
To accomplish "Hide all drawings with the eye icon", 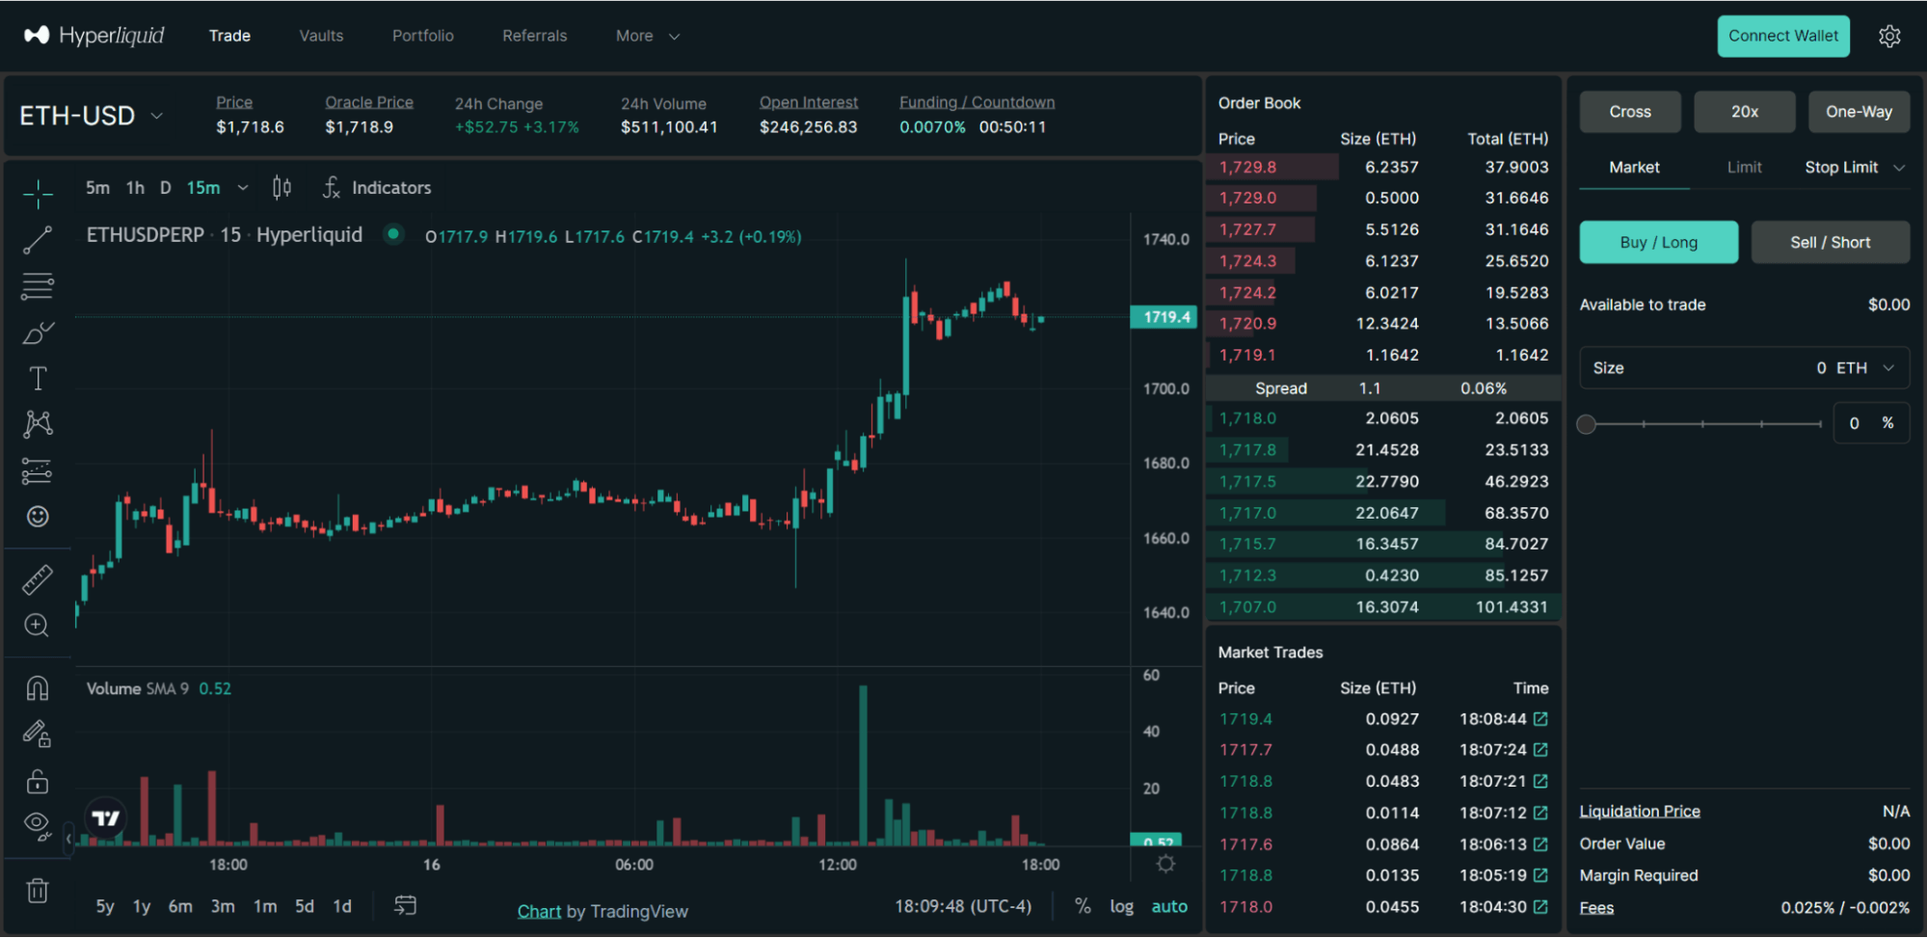I will click(38, 826).
